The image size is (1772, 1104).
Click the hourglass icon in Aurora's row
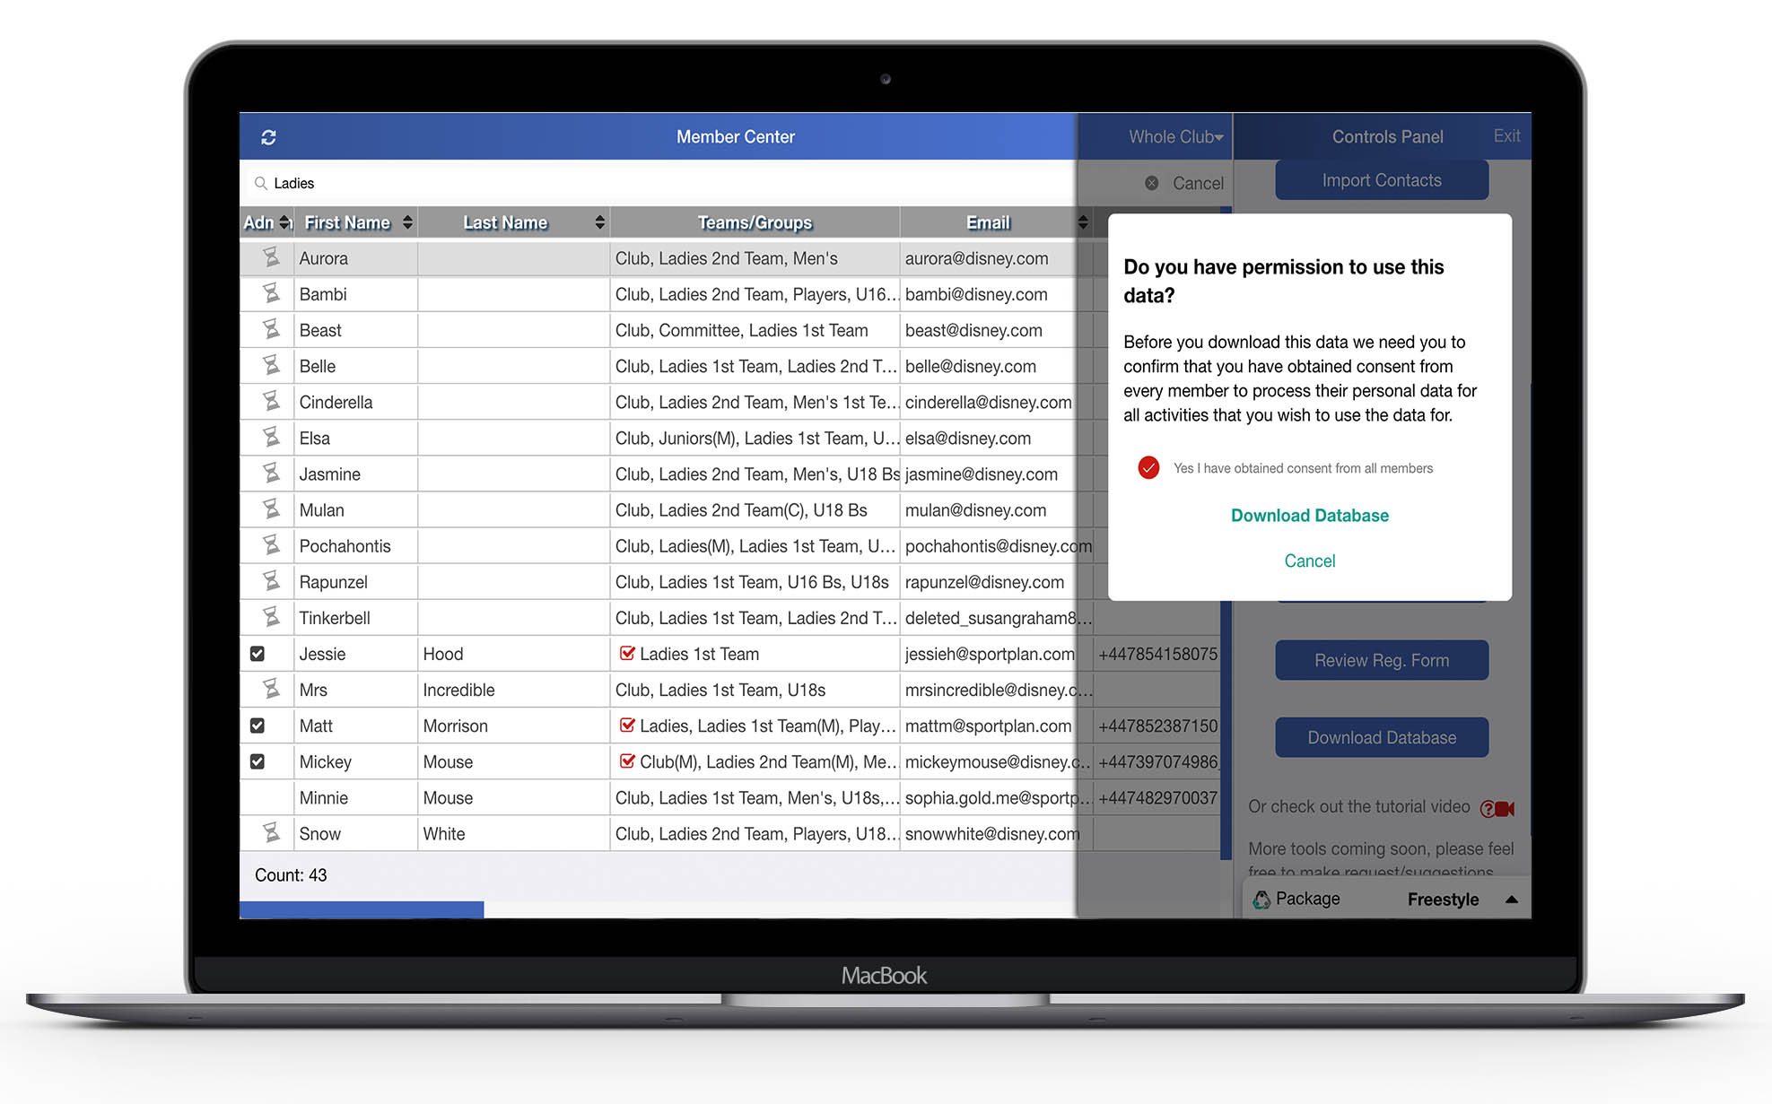point(270,258)
